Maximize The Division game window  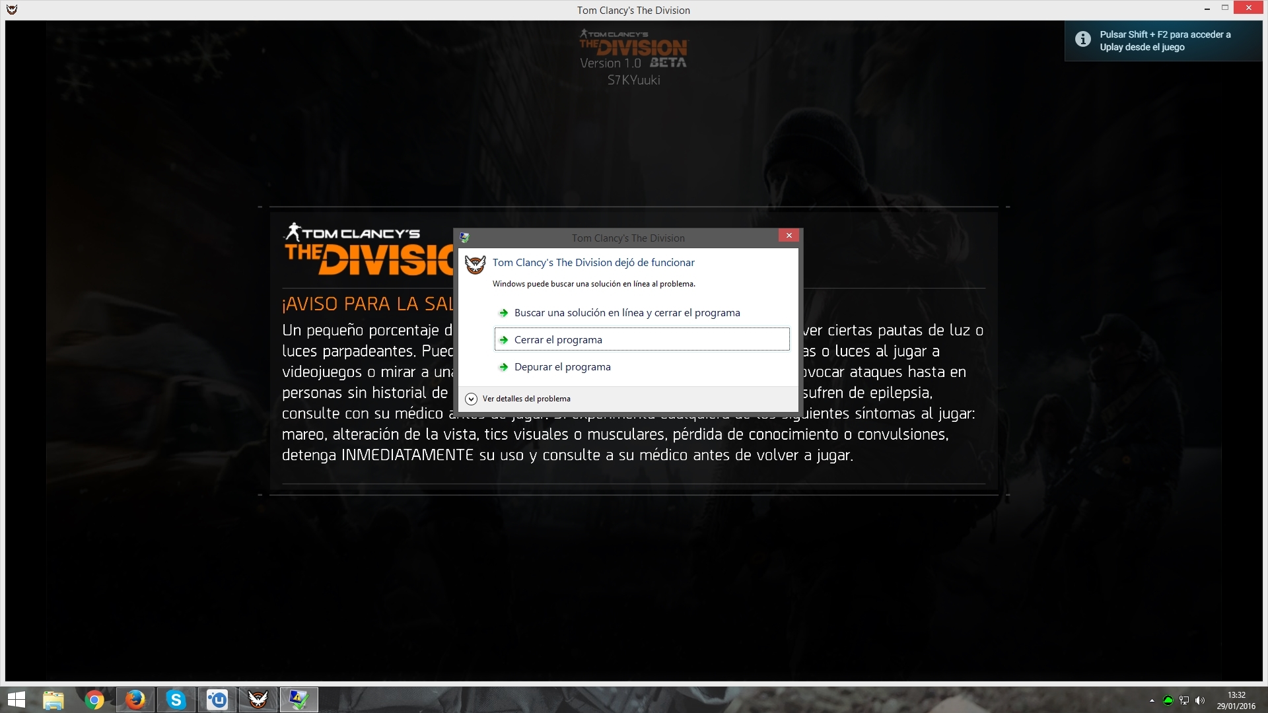click(1225, 8)
